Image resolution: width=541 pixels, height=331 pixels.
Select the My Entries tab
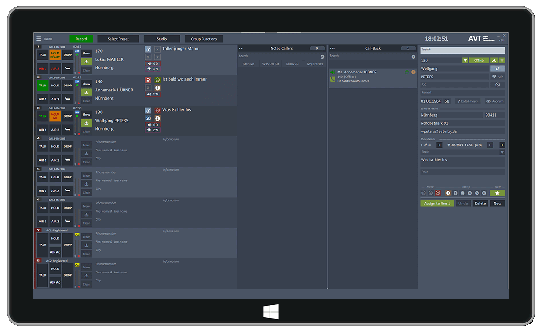click(315, 64)
